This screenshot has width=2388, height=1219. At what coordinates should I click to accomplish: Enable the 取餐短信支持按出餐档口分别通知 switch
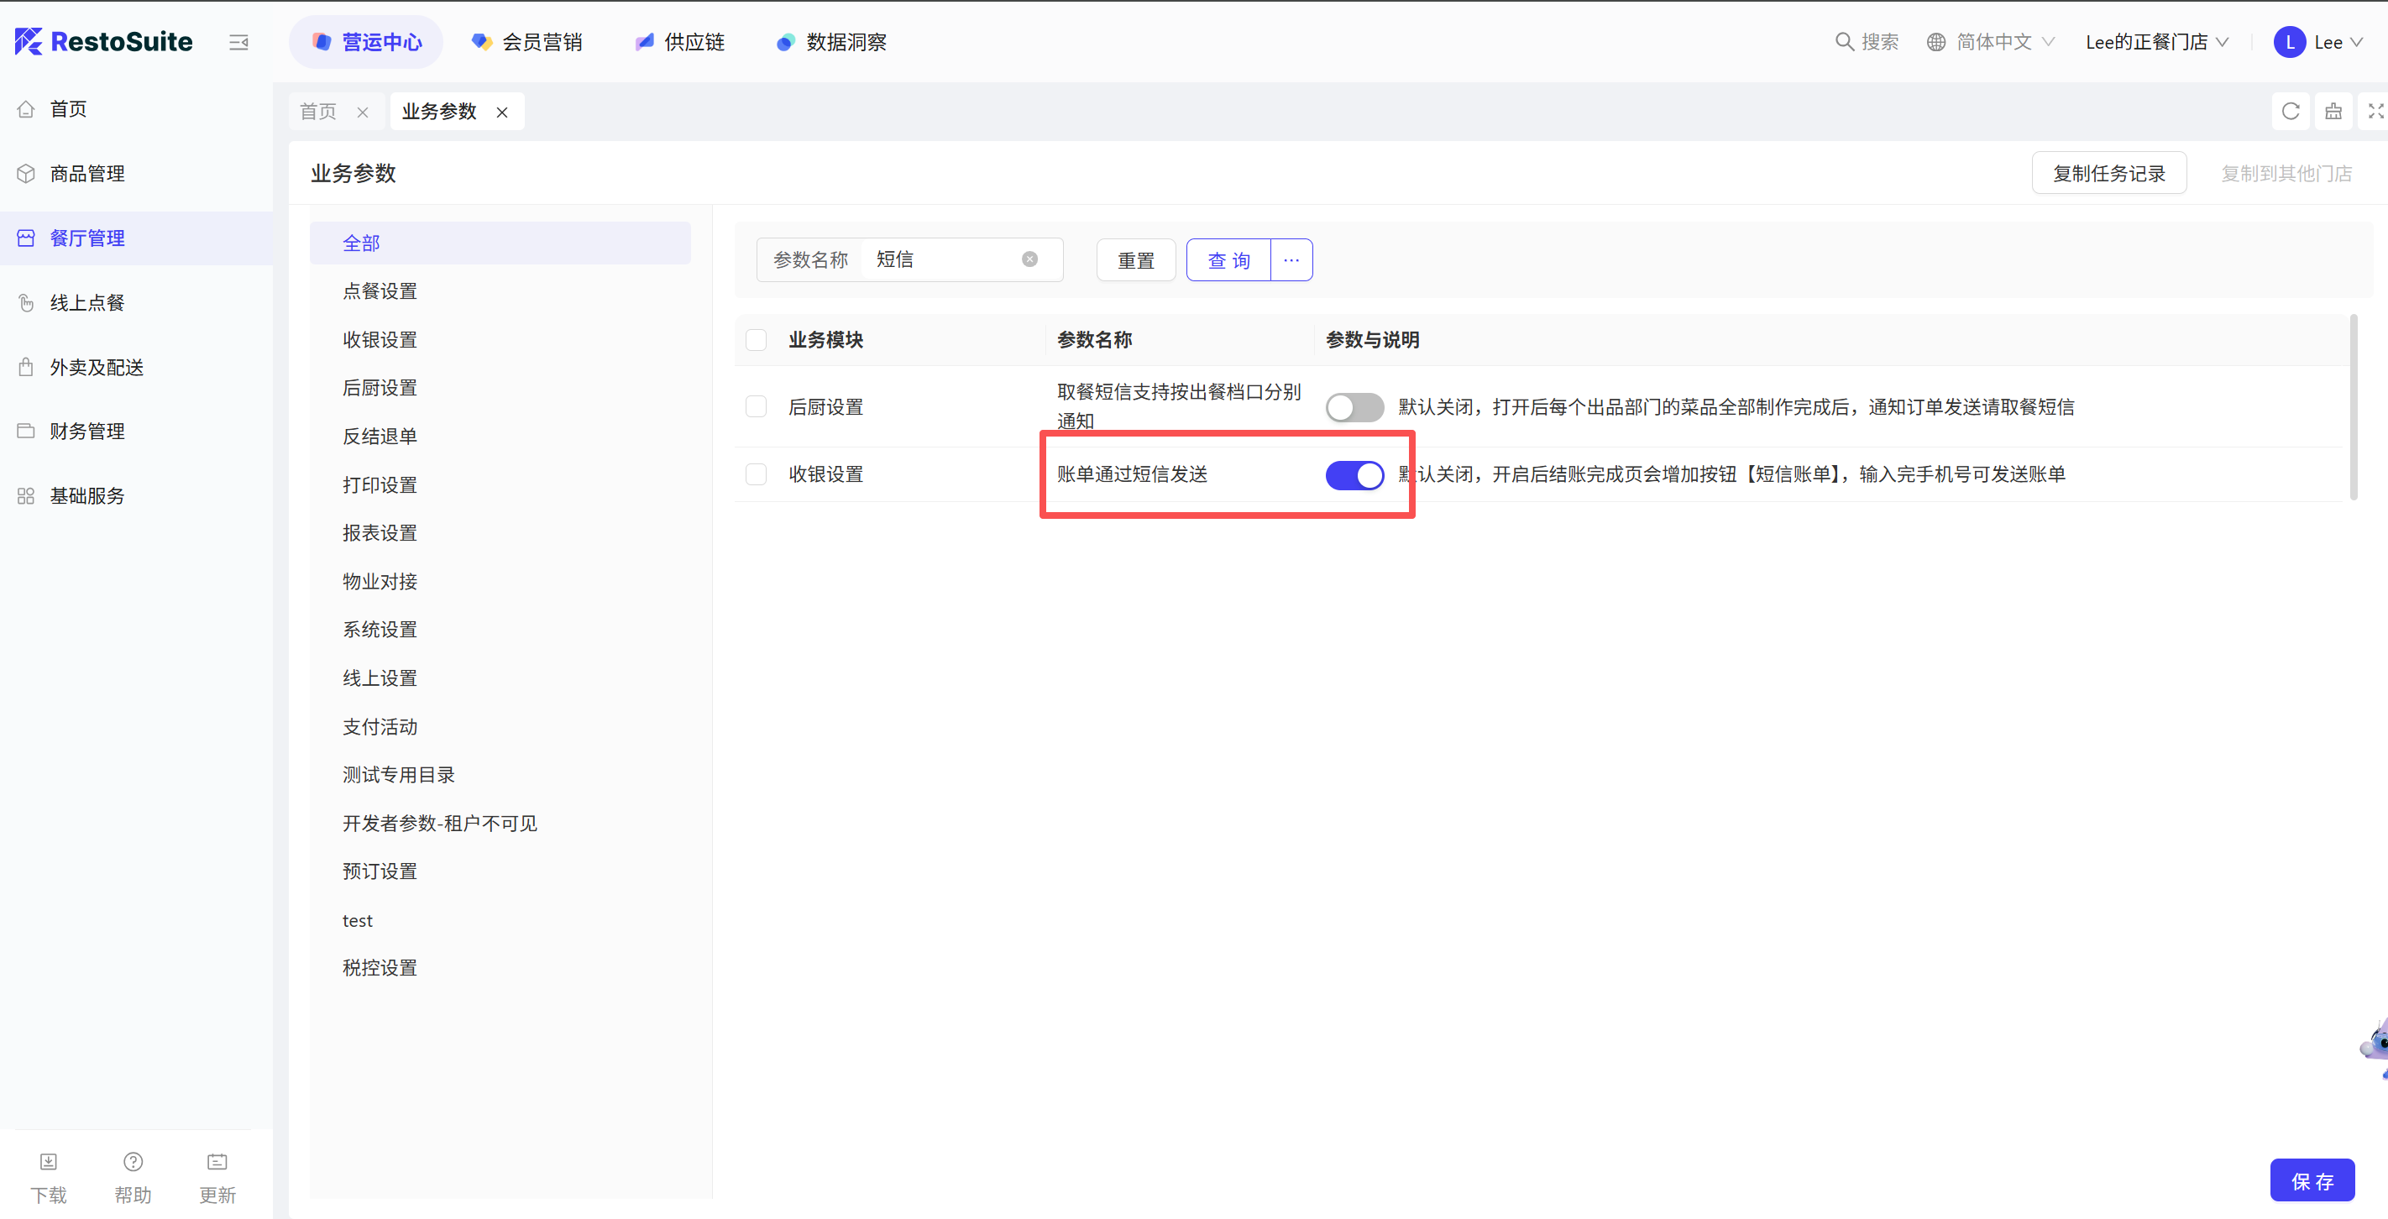pos(1354,407)
